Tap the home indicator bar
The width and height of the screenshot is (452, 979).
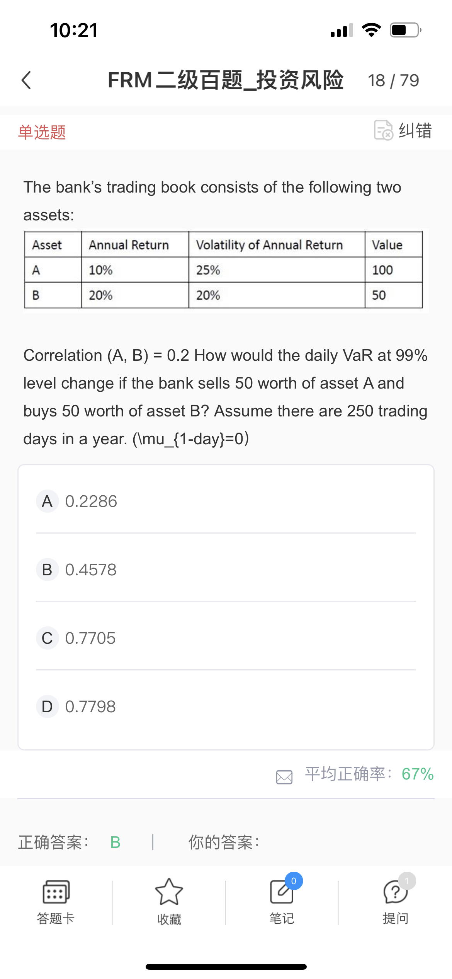tap(226, 967)
